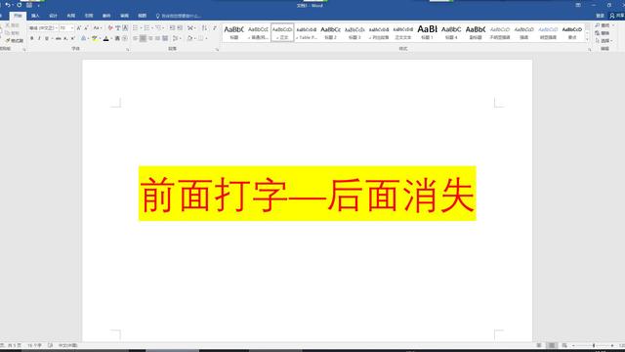Click the Replace (替换) button

(x=602, y=33)
